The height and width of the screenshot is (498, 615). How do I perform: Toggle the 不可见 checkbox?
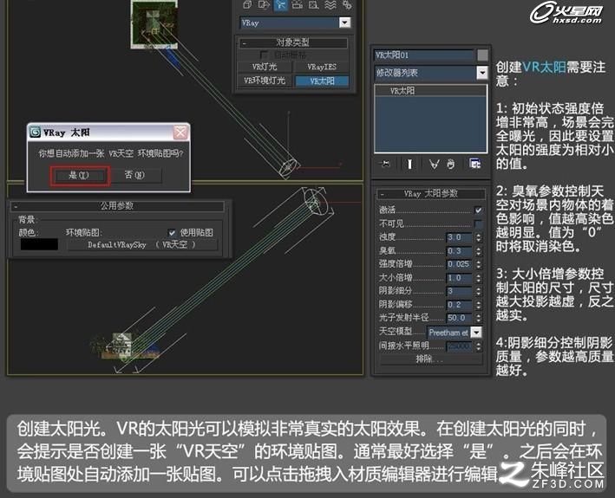pyautogui.click(x=479, y=223)
